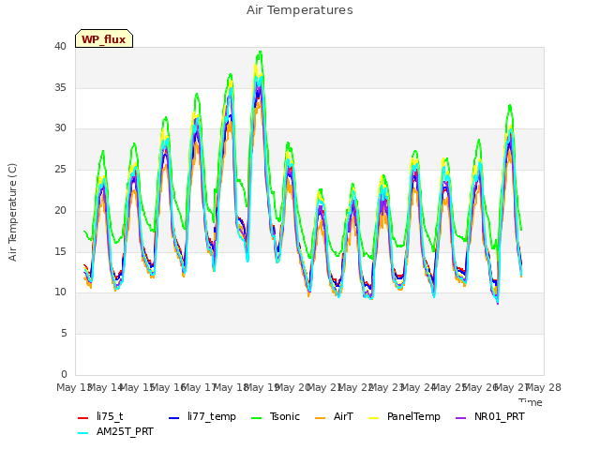Click the May 28 x-axis label

tap(544, 387)
